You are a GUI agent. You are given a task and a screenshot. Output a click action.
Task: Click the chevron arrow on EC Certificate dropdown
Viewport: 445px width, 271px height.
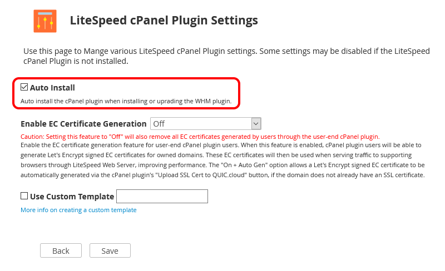tap(256, 124)
